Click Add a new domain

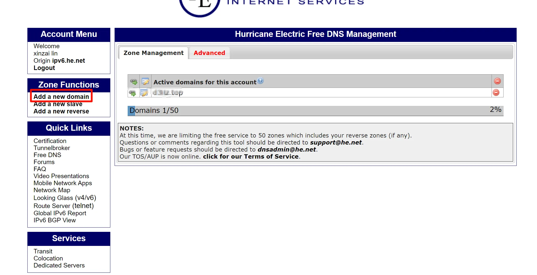61,97
